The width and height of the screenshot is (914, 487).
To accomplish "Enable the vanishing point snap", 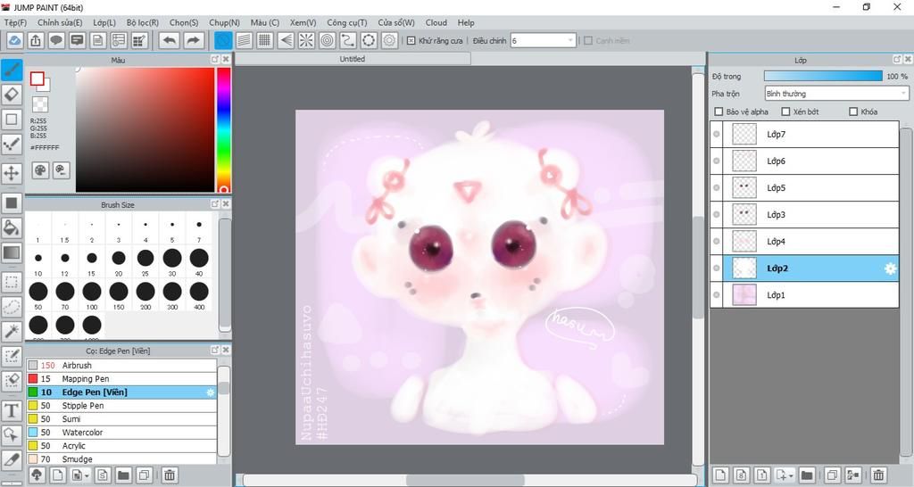I will click(286, 41).
